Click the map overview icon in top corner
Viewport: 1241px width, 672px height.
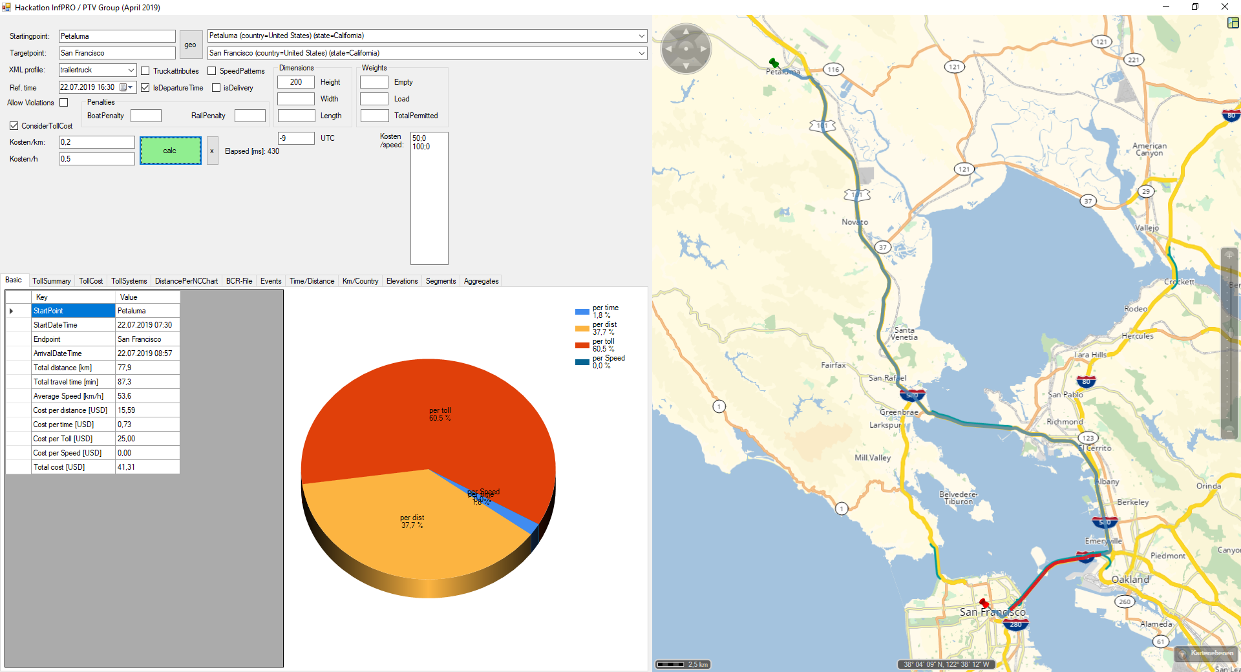[1233, 23]
